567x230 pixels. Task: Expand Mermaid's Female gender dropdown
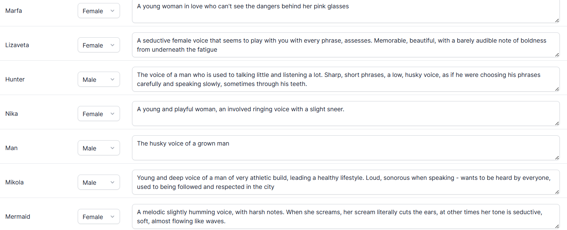tap(98, 217)
